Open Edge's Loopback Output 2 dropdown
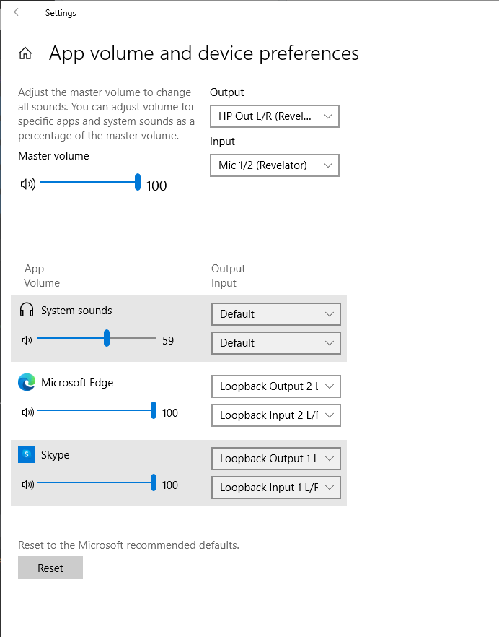This screenshot has width=499, height=637. [x=275, y=386]
